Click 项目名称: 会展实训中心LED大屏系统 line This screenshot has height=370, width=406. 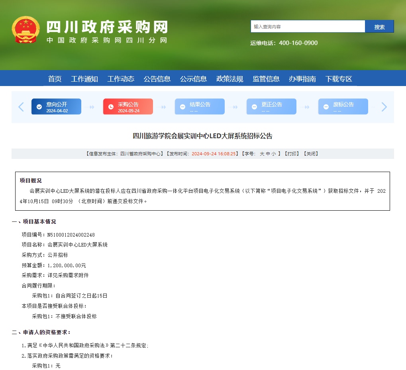point(65,245)
